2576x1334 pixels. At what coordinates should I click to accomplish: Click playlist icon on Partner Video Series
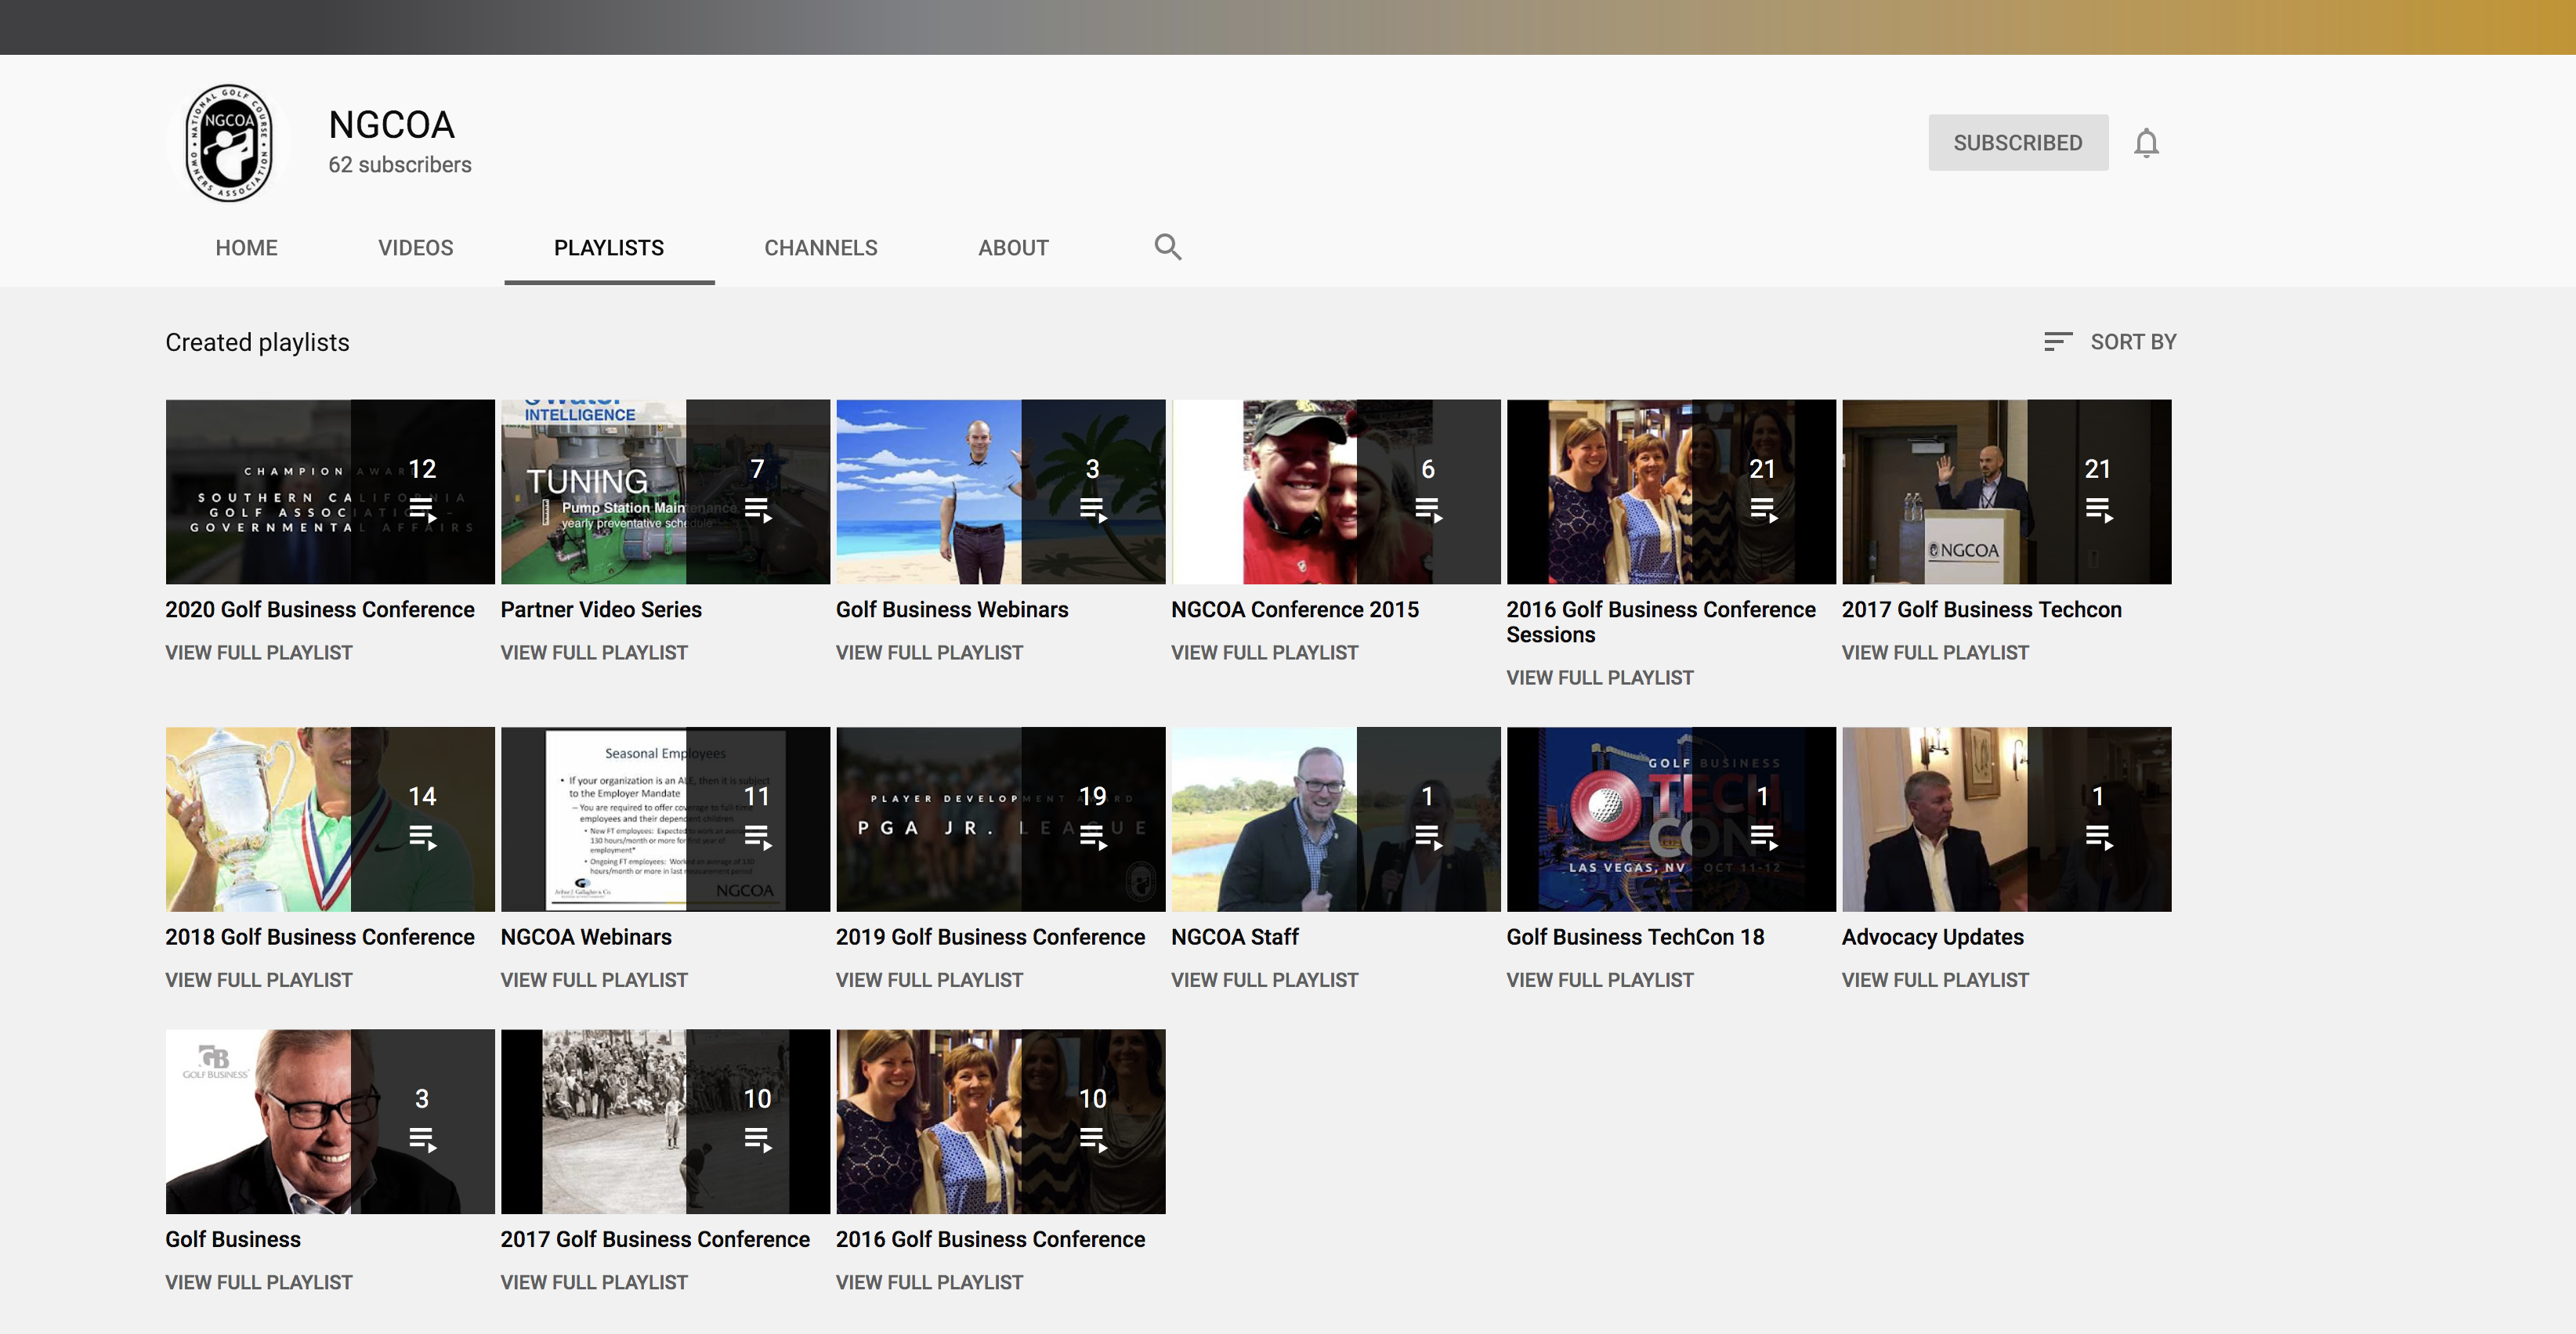tap(758, 510)
